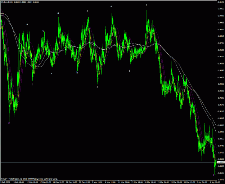
Task: Click the '3 Mar 19:00' time axis label
Action: pos(97,182)
